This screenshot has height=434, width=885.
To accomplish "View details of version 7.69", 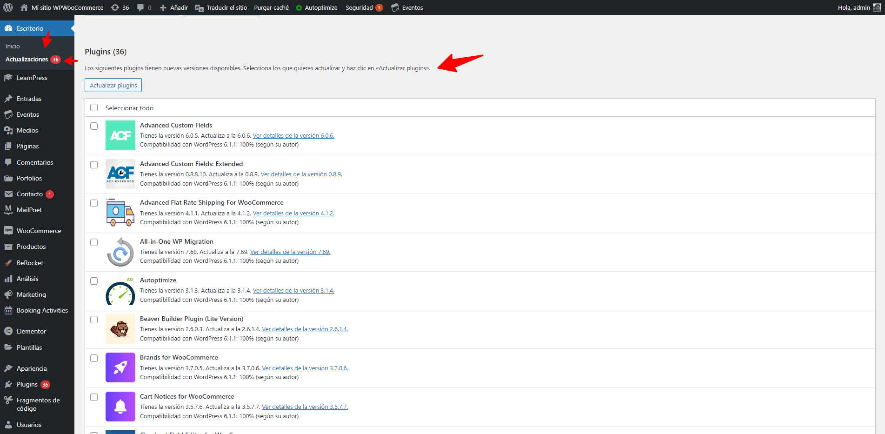I will [x=290, y=252].
